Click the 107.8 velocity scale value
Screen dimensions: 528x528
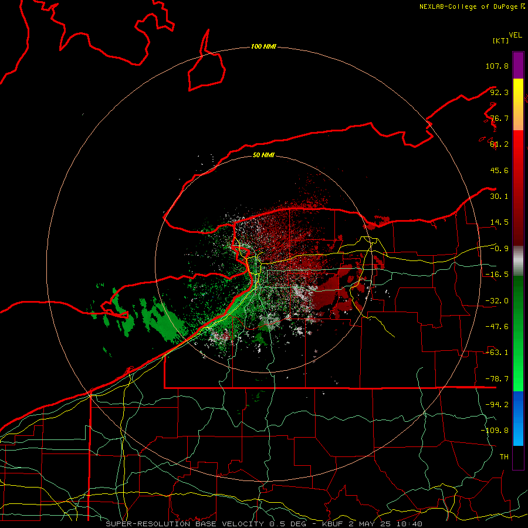pos(497,66)
